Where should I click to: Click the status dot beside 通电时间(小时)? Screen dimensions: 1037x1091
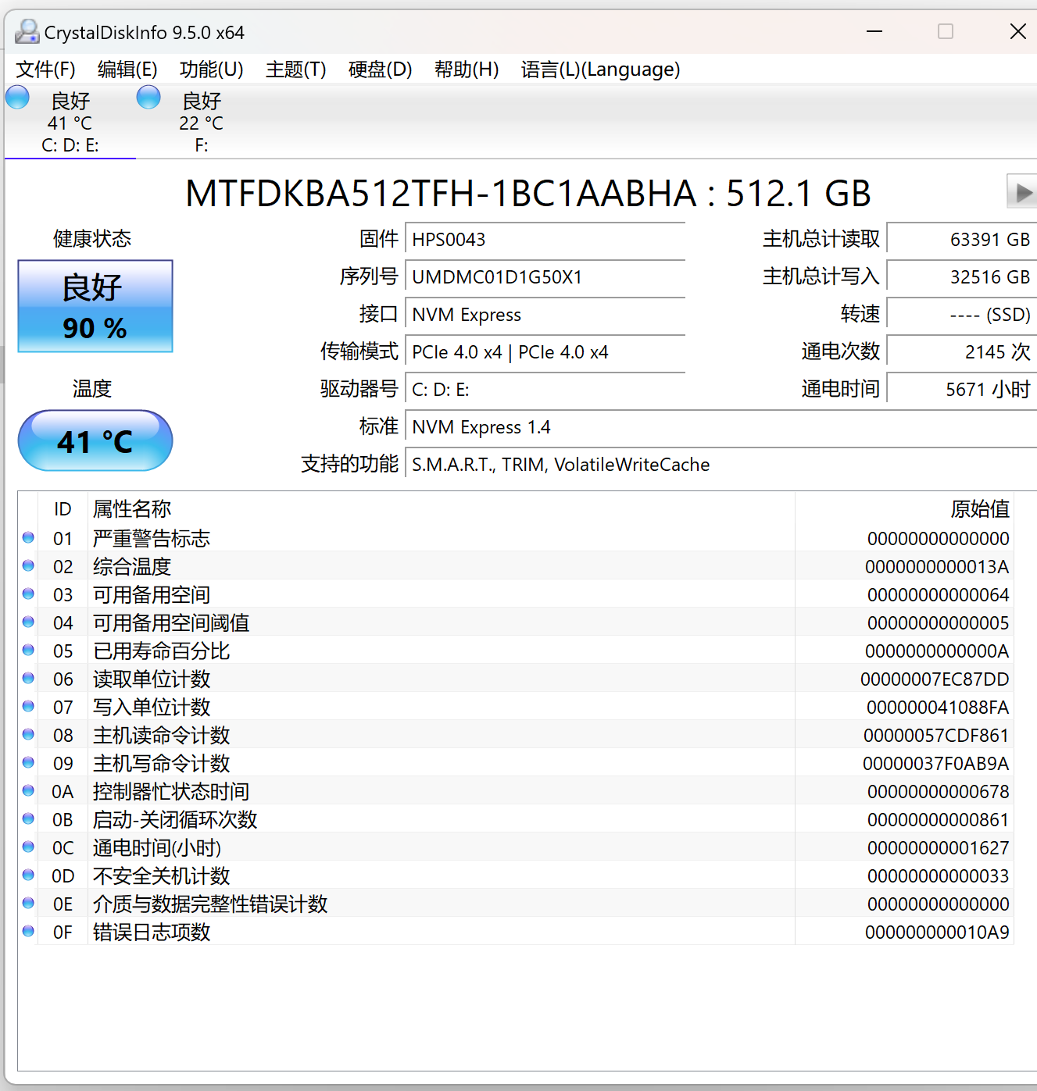28,846
